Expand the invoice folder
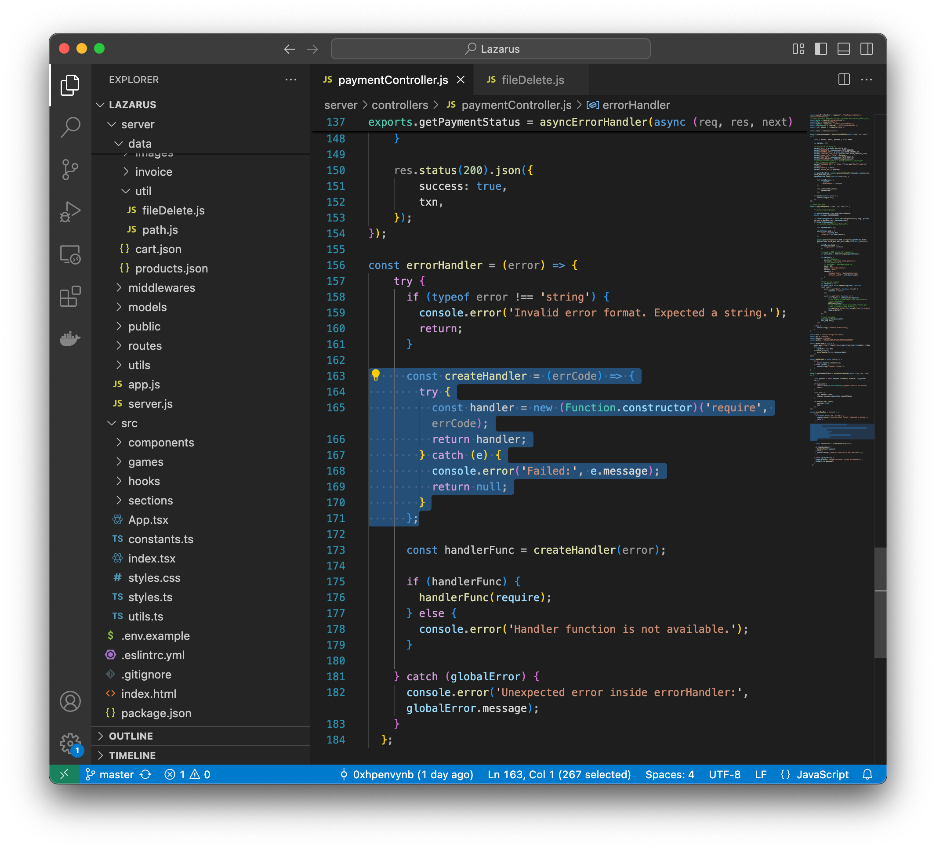This screenshot has height=849, width=936. click(x=200, y=172)
